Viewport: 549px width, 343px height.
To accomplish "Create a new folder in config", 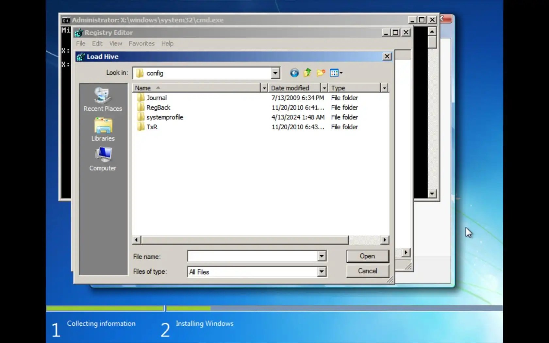I will [321, 73].
